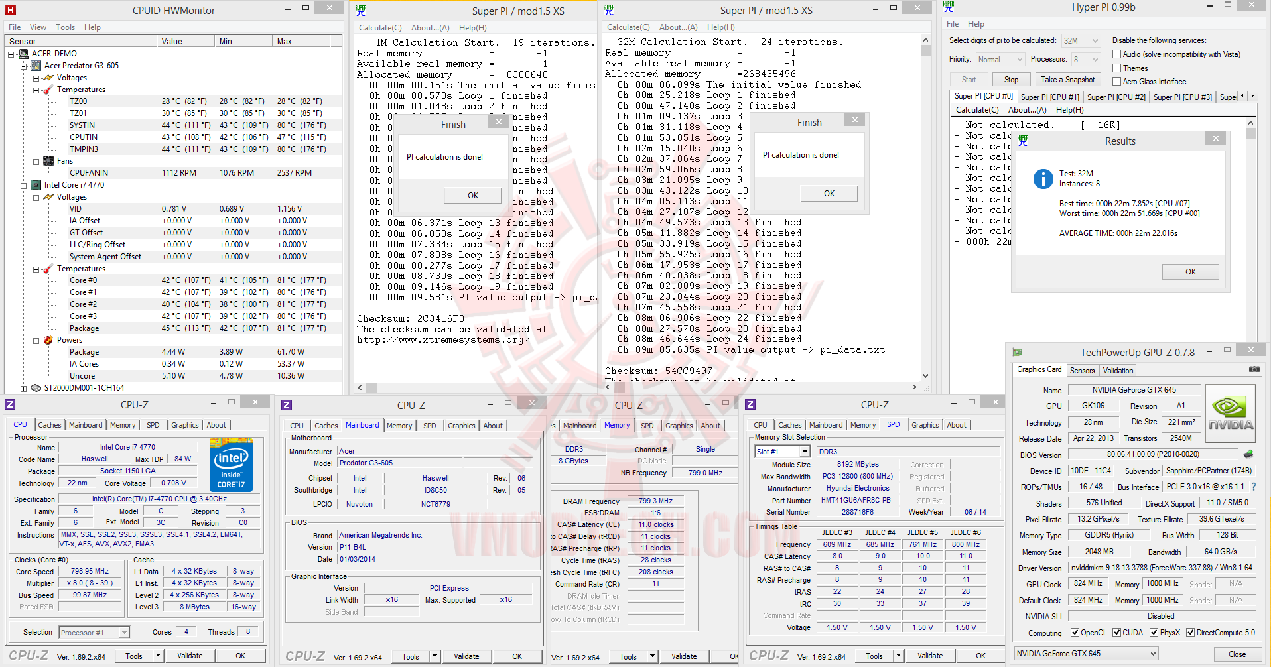The width and height of the screenshot is (1271, 667).
Task: Click the Hyper PI title bar icon
Action: click(949, 7)
